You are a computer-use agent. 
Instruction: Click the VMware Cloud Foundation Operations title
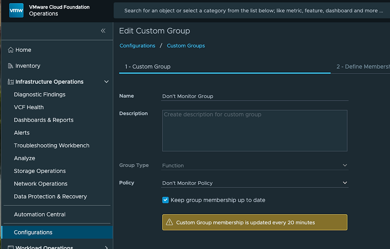(x=59, y=11)
